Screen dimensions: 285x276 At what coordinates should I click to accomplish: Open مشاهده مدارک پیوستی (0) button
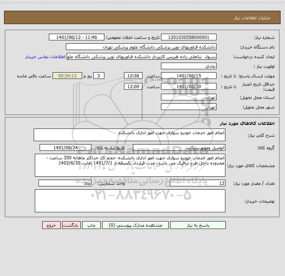(x=135, y=225)
